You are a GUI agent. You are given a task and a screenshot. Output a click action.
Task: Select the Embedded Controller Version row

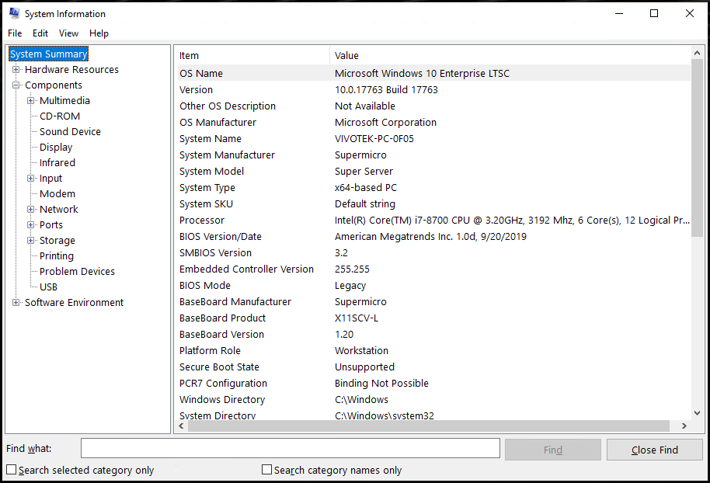click(433, 269)
